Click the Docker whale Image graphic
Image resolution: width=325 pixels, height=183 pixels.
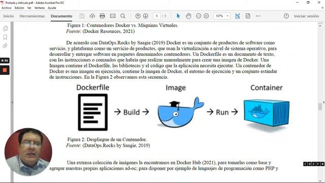[180, 112]
